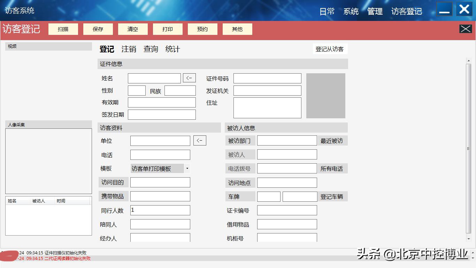Image resolution: width=476 pixels, height=268 pixels.
Task: Click the back arrow next to 单位 field
Action: pos(200,140)
